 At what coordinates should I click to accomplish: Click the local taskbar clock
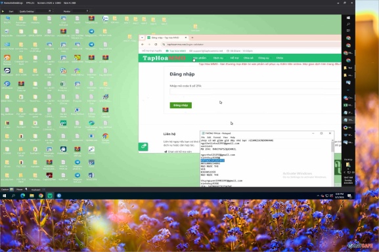(340, 196)
